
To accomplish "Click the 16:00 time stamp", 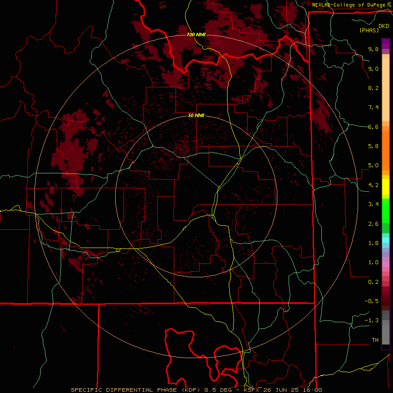I will click(x=312, y=390).
